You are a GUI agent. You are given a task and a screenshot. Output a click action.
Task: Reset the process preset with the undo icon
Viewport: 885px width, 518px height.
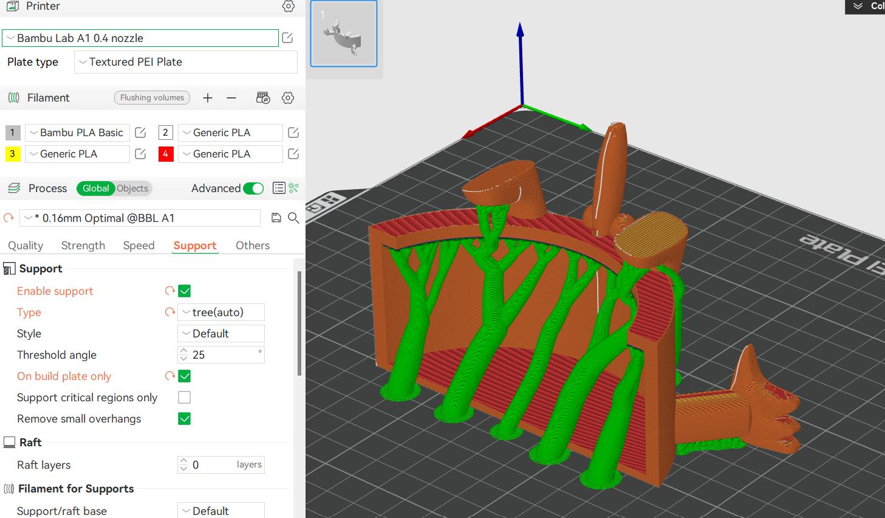[9, 218]
